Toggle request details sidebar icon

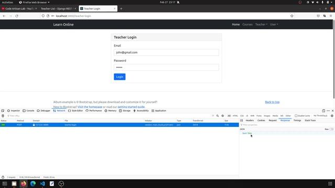click(241, 121)
